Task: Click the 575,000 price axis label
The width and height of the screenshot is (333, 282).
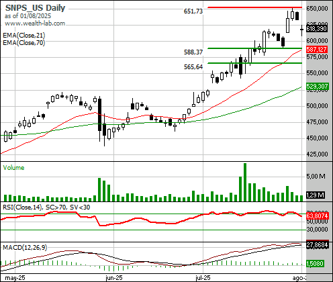Action: coord(317,57)
